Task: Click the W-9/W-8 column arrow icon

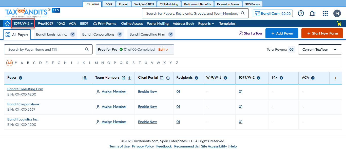Action: [x=225, y=78]
